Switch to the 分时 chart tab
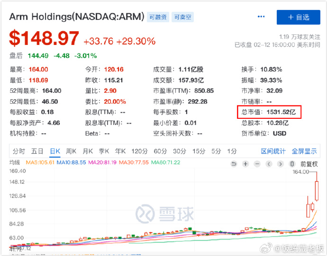The image size is (327, 256). (19, 151)
